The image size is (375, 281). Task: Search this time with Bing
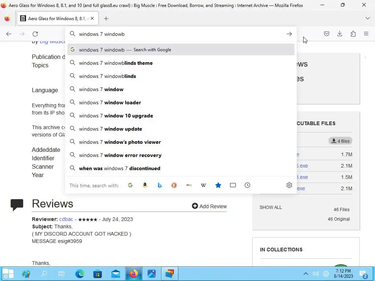point(160,185)
